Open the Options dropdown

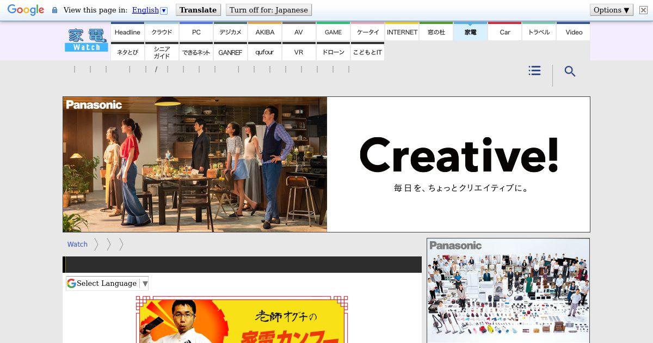(x=612, y=10)
